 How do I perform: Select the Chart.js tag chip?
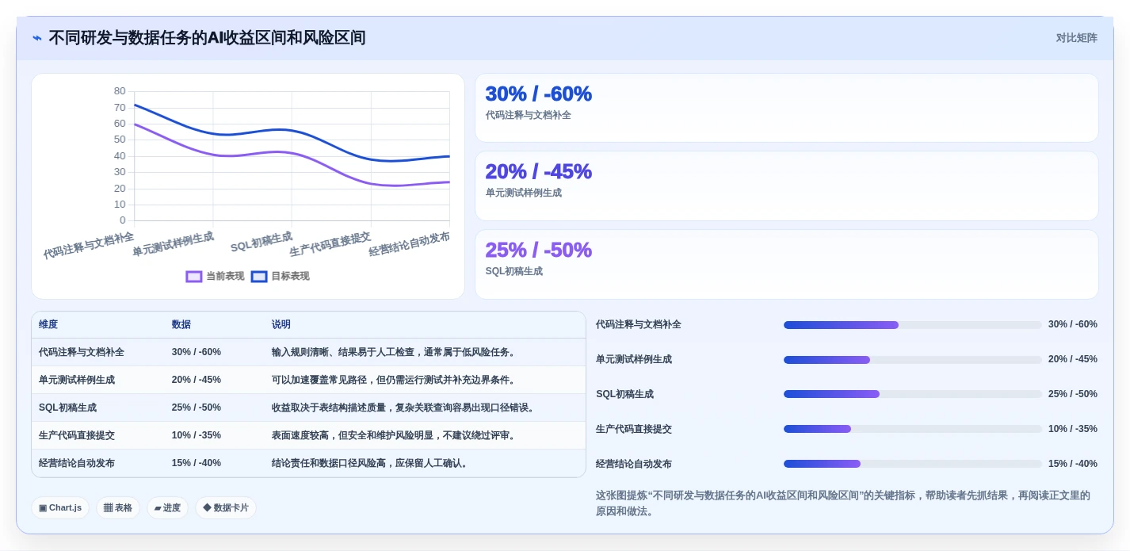pyautogui.click(x=60, y=507)
